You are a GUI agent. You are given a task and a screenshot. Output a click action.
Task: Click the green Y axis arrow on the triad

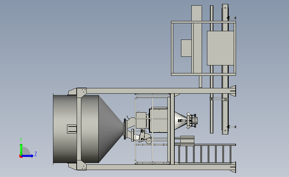point(21,149)
